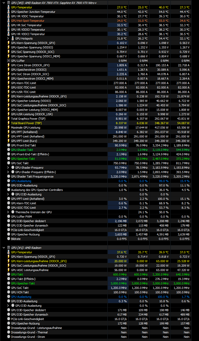199x341 pixels.
Task: Click thermometer icon beside GPU-Speicher-Junction-Temperatur
Action: point(8,12)
